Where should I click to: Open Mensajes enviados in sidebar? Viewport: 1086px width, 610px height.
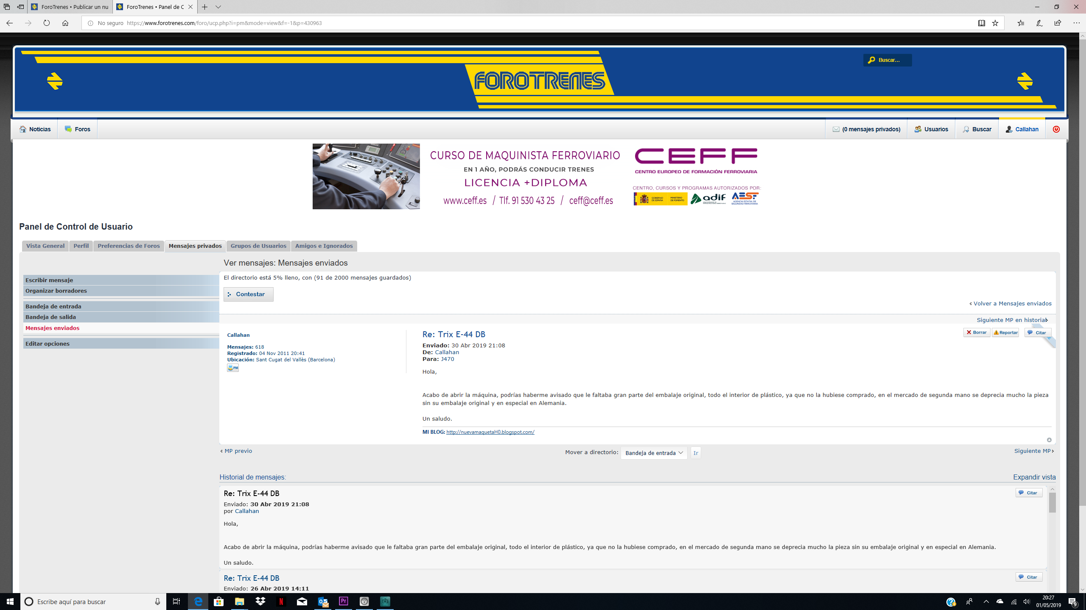click(121, 328)
